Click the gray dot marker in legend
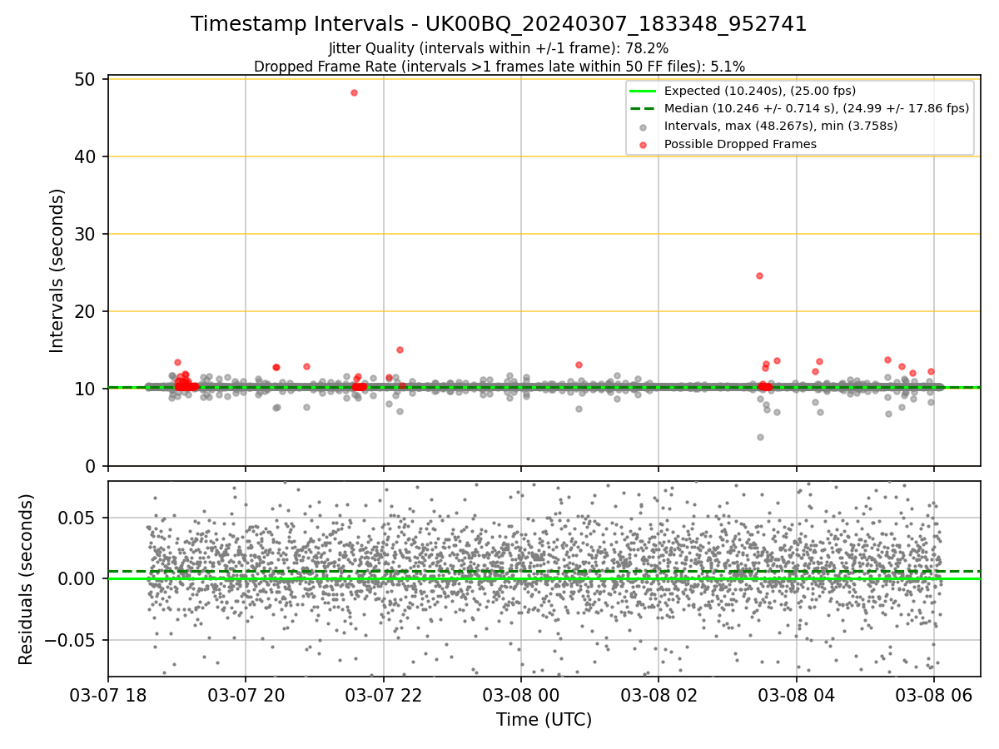The height and width of the screenshot is (749, 999). (644, 126)
